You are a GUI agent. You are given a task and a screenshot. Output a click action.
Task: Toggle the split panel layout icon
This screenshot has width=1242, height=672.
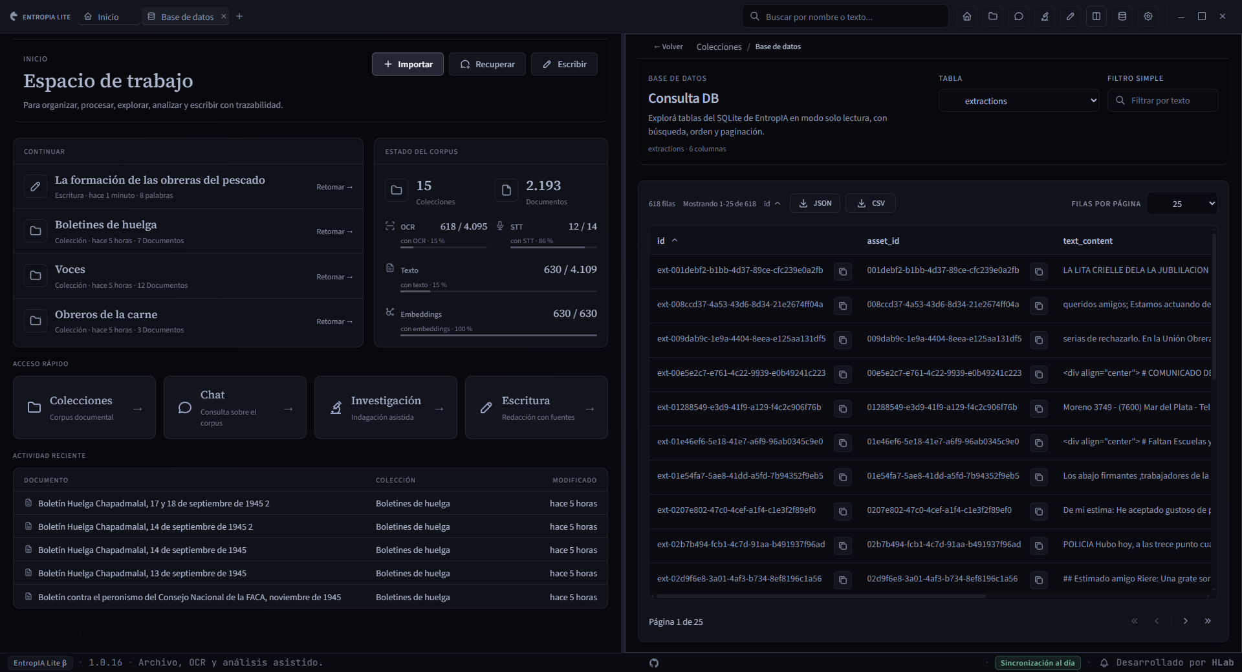[x=1096, y=17]
